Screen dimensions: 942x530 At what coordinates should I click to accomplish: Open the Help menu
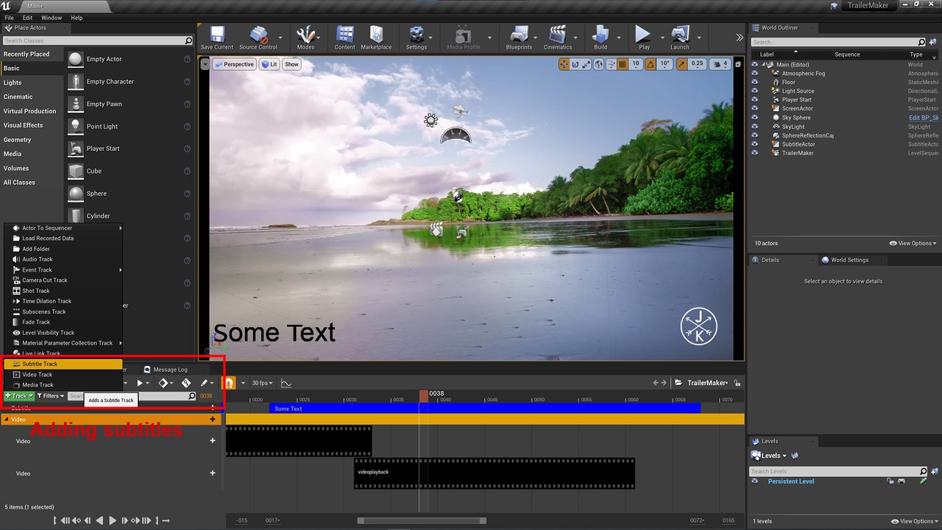click(77, 18)
